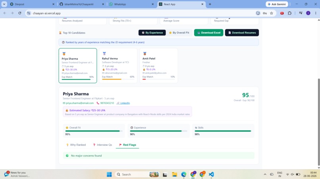This screenshot has height=179, width=320.
Task: Reload the current page
Action: [x=20, y=13]
